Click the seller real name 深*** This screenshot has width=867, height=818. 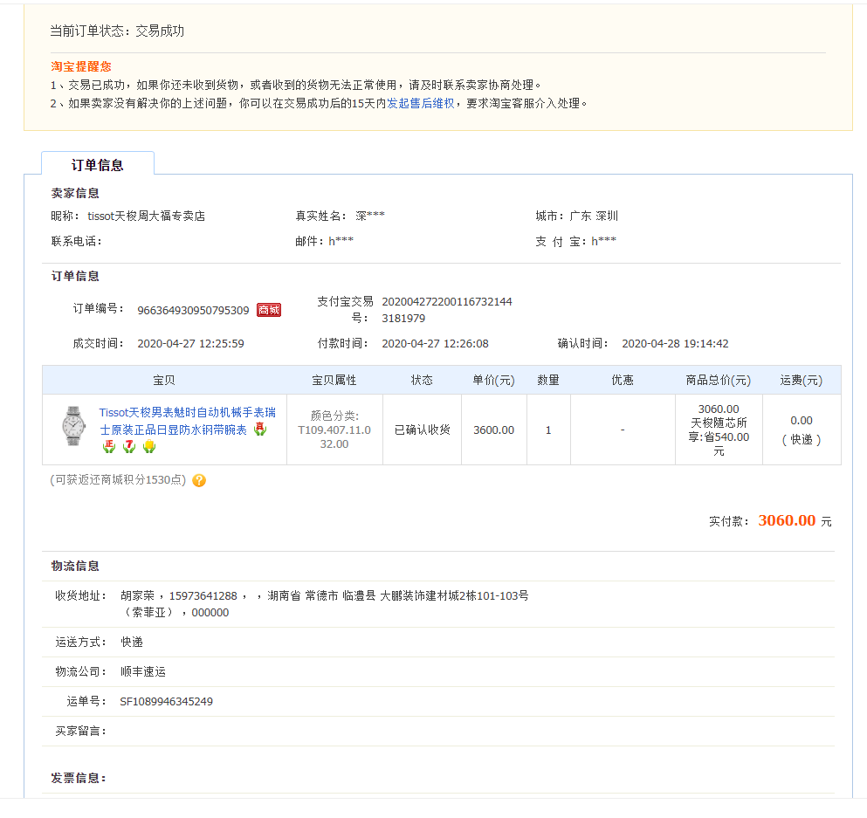pos(370,217)
